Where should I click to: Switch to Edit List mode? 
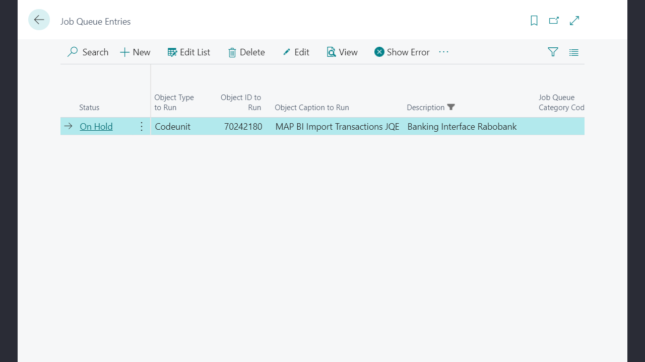click(x=189, y=52)
